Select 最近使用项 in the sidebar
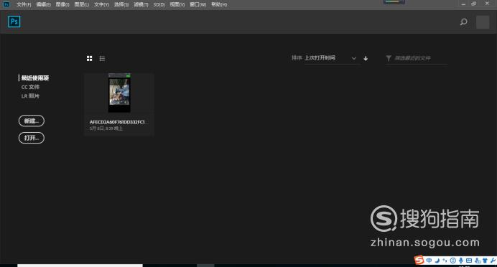 (x=35, y=78)
